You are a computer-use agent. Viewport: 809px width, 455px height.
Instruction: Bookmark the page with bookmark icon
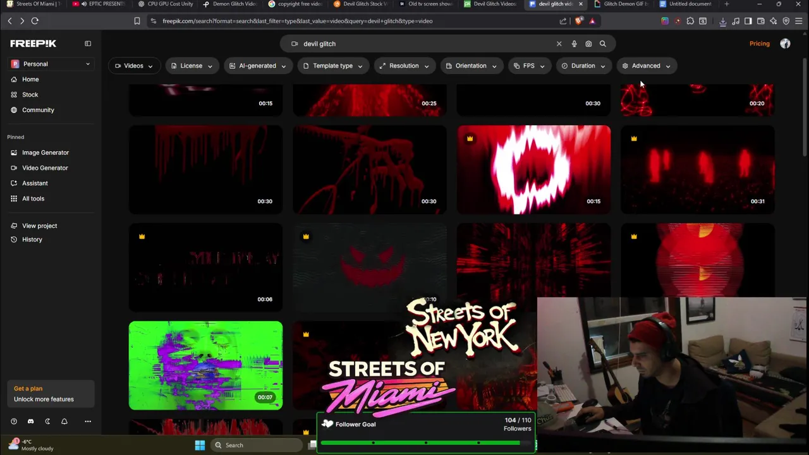click(137, 21)
